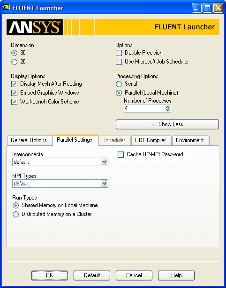226x288 pixels.
Task: Decrease Number of Processes with down arrow
Action: [167, 110]
